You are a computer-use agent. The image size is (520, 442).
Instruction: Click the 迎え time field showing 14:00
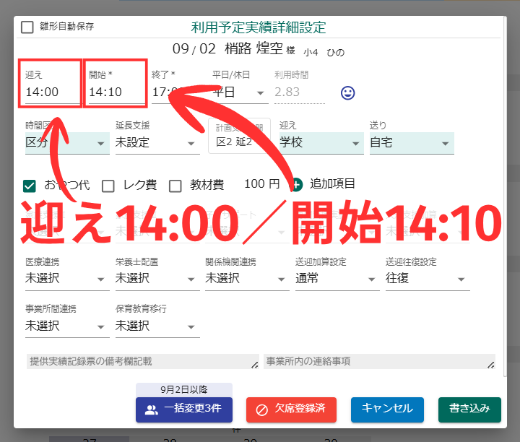click(x=50, y=92)
